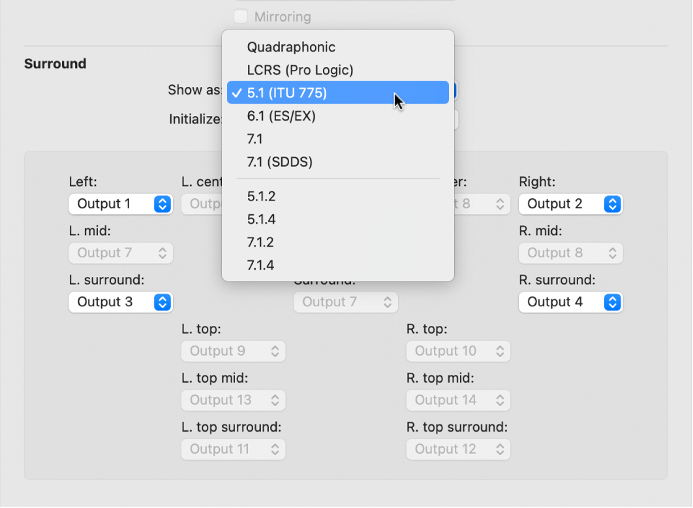
Task: Select the 7.1.2 format option
Action: pyautogui.click(x=260, y=242)
